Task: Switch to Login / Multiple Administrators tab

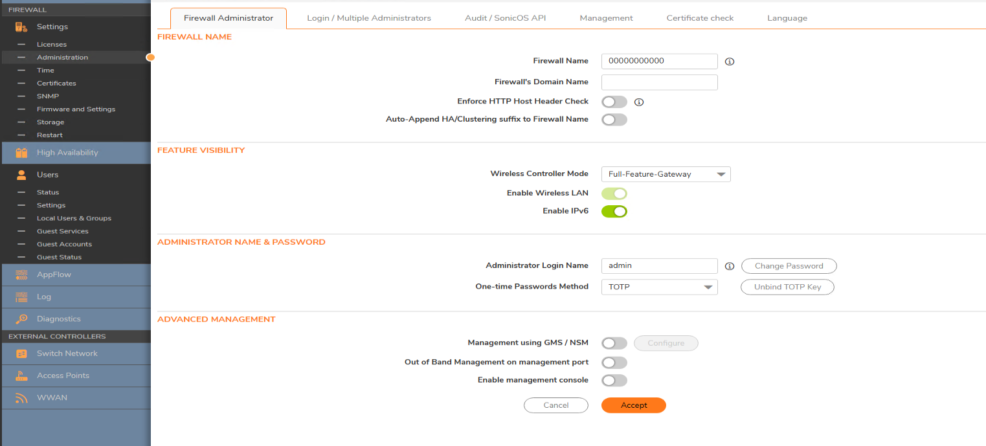Action: tap(368, 18)
